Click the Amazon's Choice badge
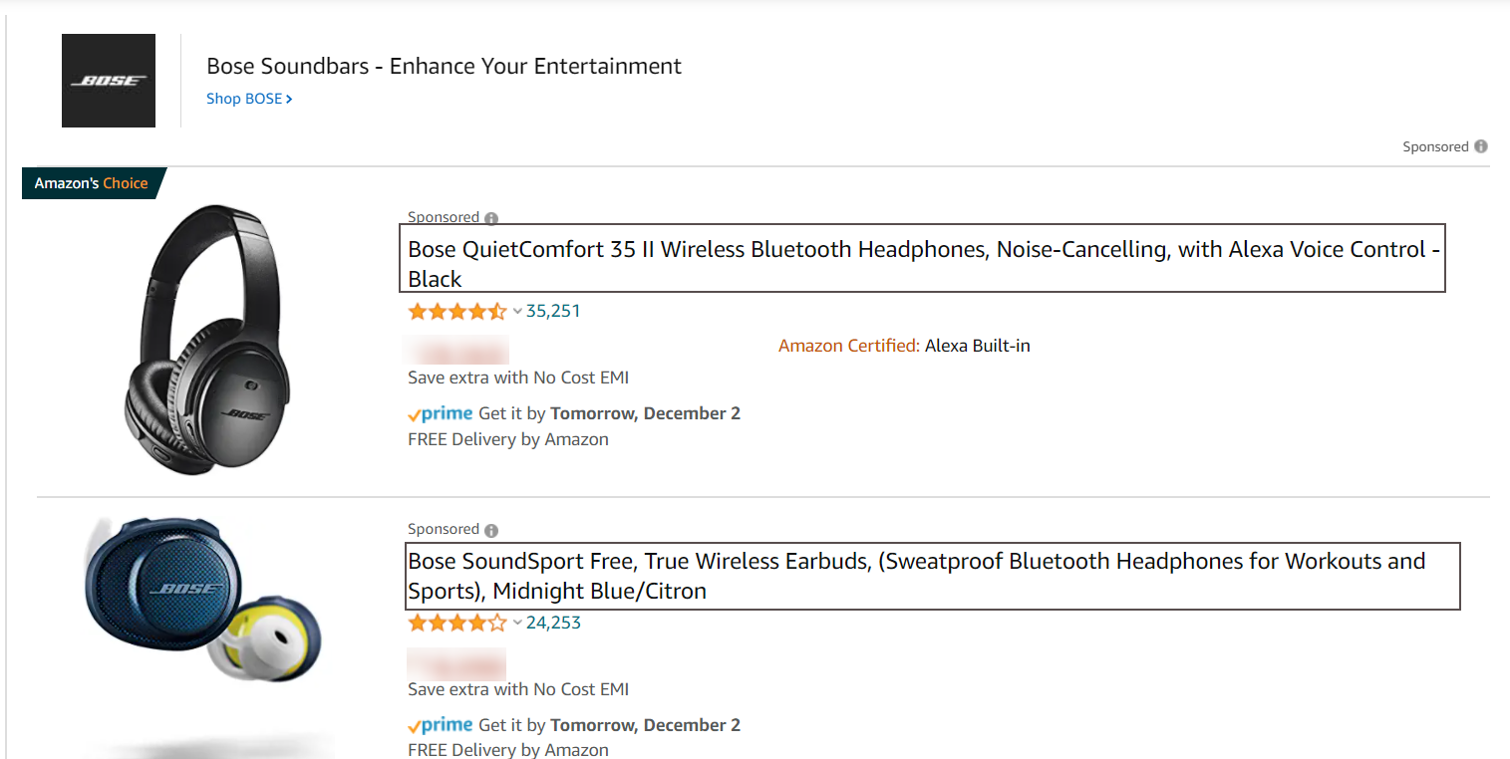 tap(93, 183)
